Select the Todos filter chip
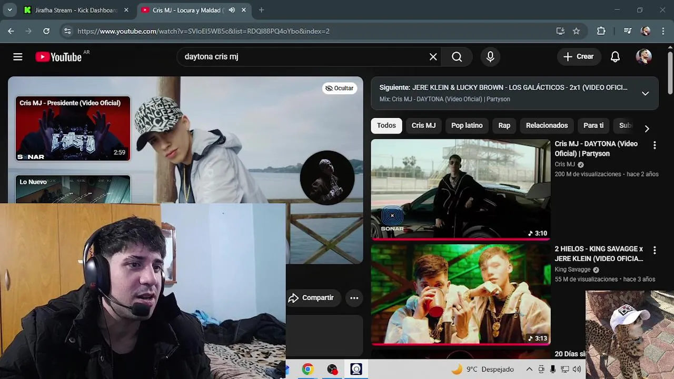 [386, 125]
